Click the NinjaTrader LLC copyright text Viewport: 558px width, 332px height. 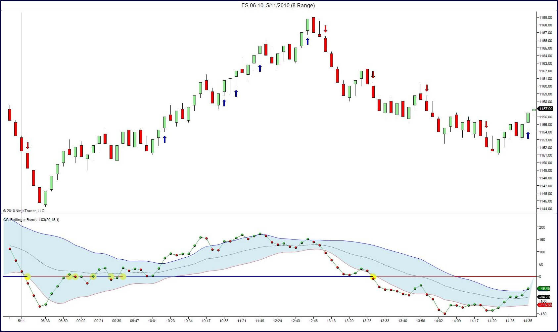click(x=24, y=211)
